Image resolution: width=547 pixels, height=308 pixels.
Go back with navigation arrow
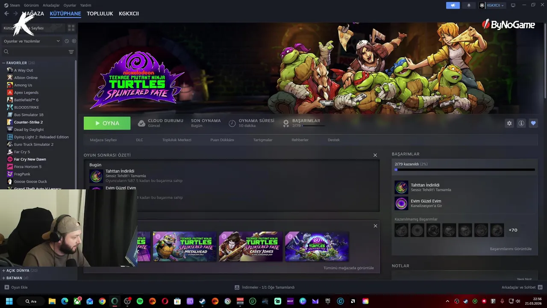click(x=6, y=14)
